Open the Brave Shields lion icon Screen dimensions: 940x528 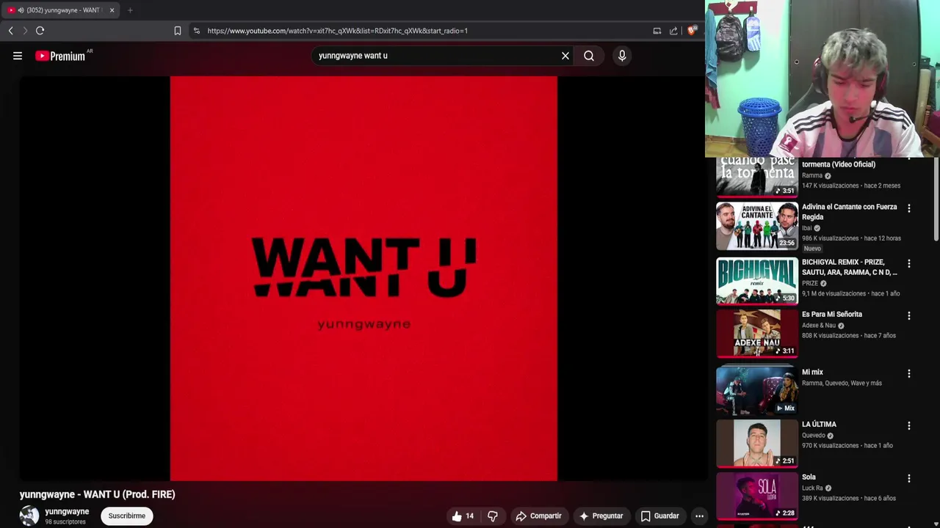692,30
